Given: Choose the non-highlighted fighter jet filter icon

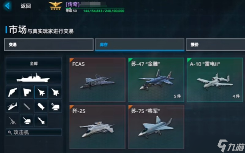Looking at the screenshot, I should (55, 92).
